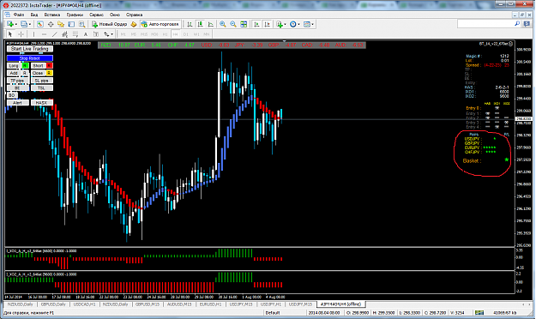Zoom out the chart
The image size is (536, 319).
click(x=233, y=24)
